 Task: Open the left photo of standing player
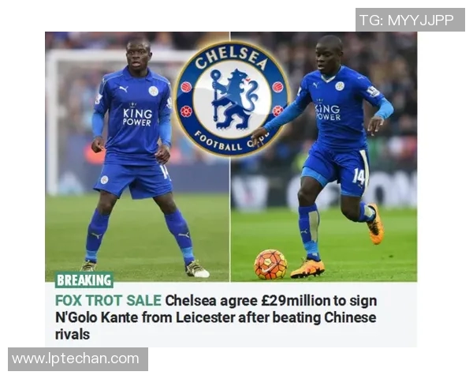[x=137, y=156]
